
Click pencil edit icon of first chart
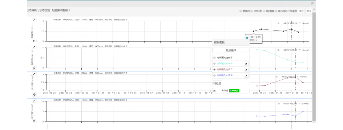pos(34,20)
